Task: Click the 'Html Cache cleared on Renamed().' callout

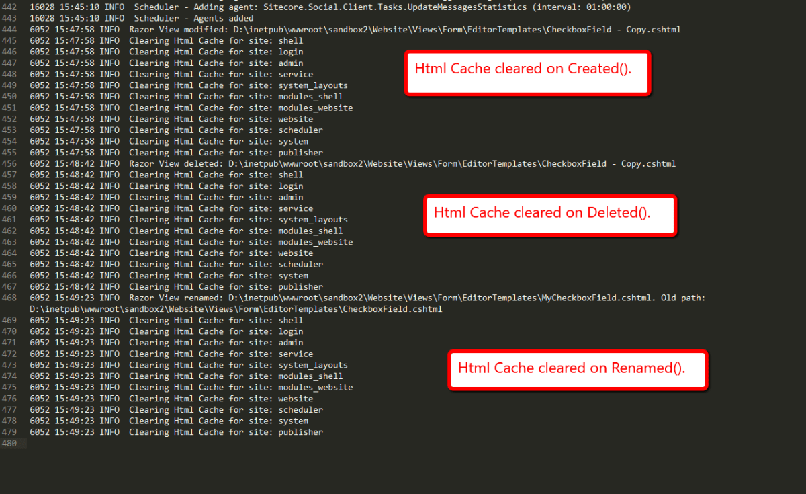Action: pyautogui.click(x=578, y=369)
